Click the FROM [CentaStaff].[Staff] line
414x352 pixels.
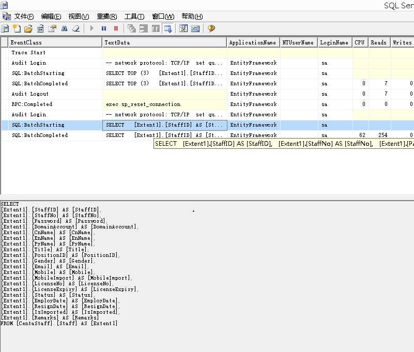[x=59, y=323]
